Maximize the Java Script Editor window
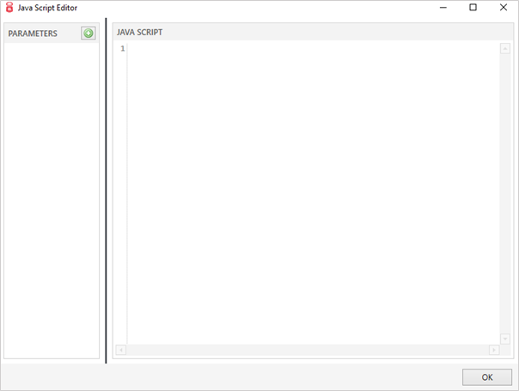The width and height of the screenshot is (519, 391). 473,7
